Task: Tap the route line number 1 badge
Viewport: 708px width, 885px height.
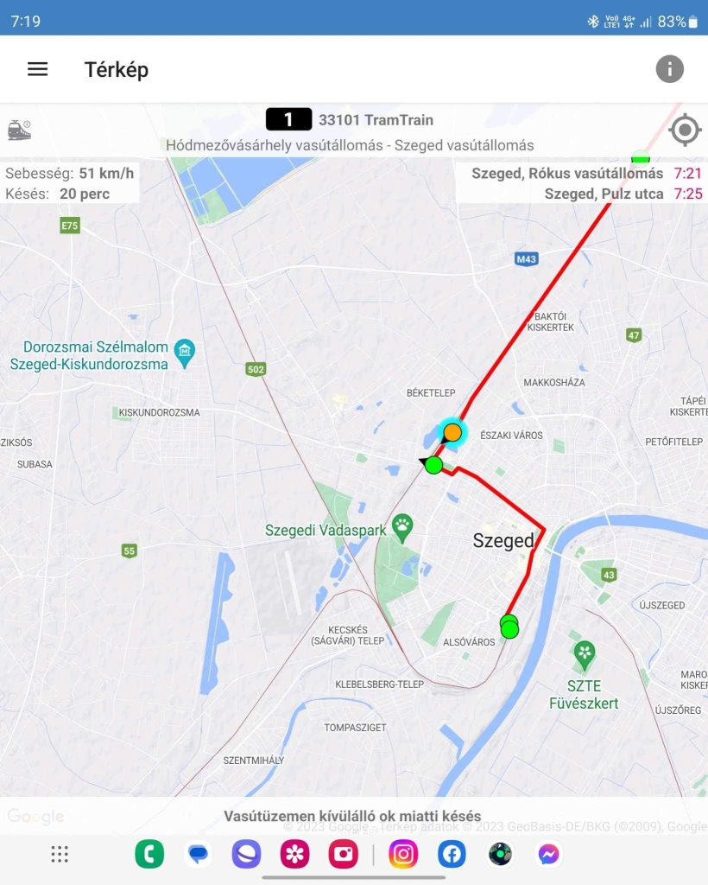Action: tap(288, 119)
